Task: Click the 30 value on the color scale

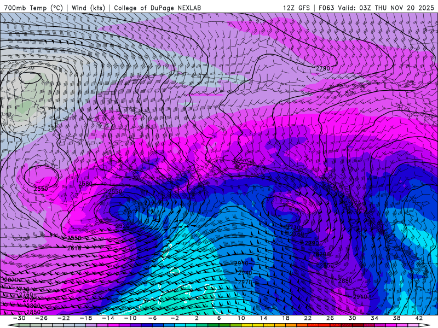Action: (x=352, y=318)
